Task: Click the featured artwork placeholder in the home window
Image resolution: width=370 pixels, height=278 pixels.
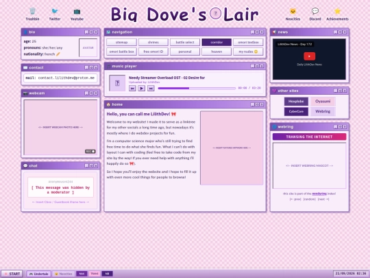Action: click(232, 148)
